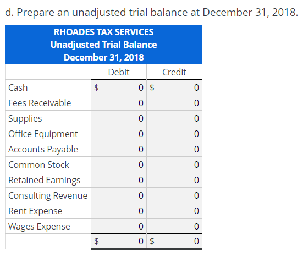The image size is (308, 267).
Task: Select Office Equipment credit field
Action: 174,134
